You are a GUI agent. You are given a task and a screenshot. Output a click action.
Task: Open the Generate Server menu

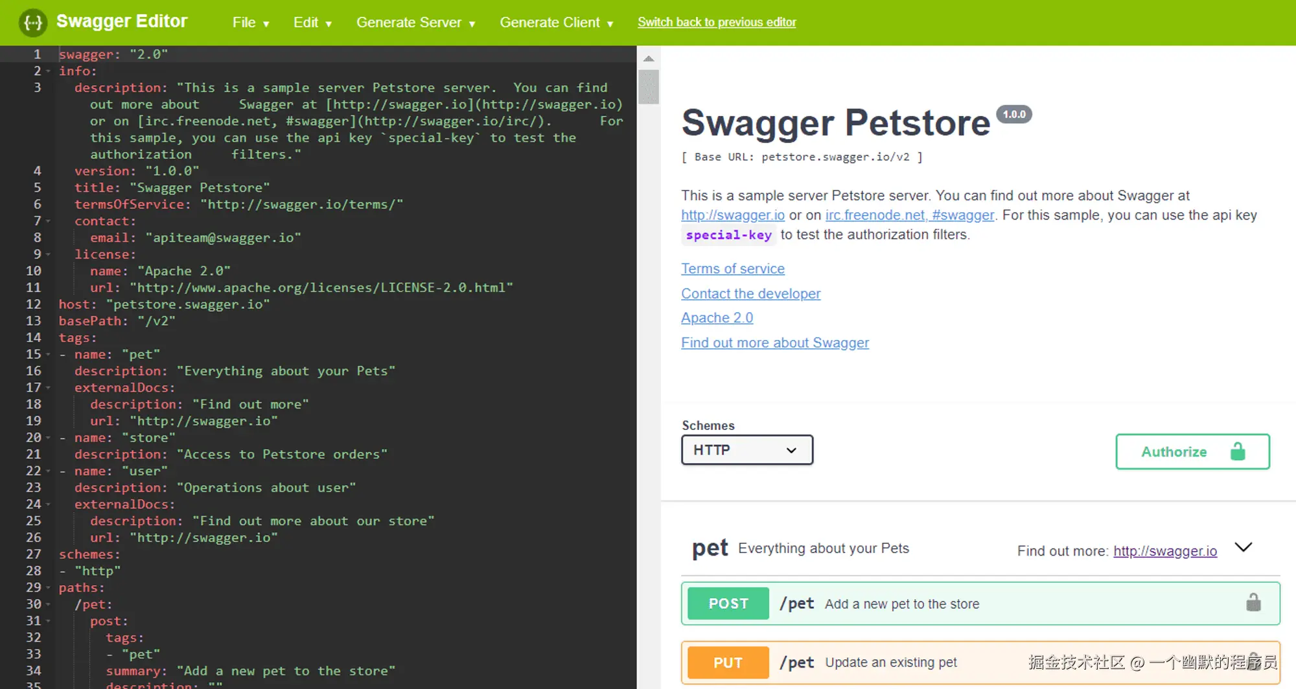(x=415, y=22)
